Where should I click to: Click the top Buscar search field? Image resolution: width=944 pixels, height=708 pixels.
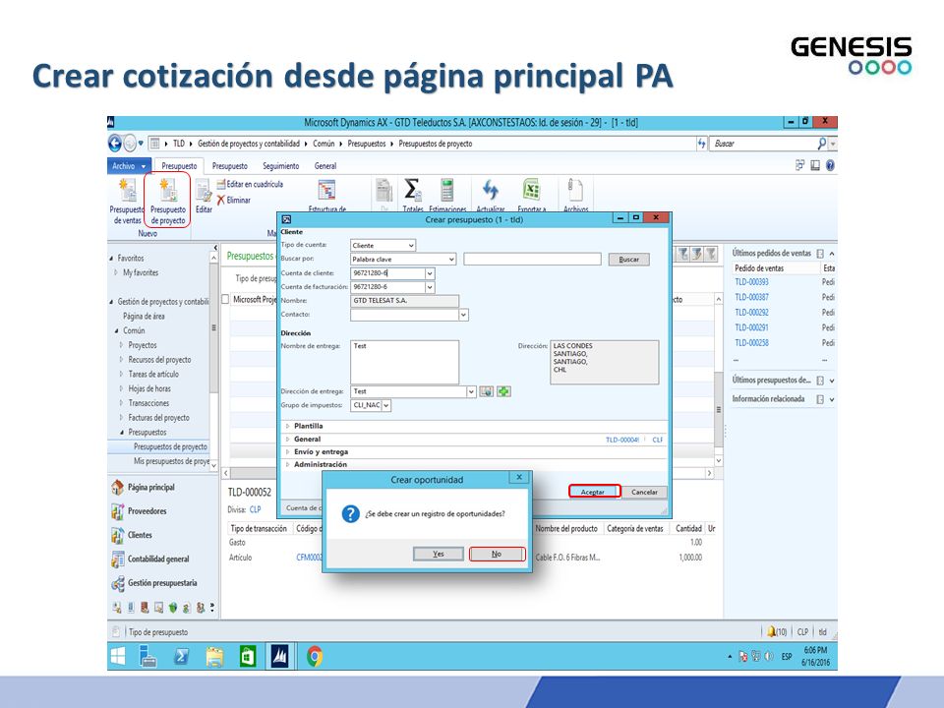[763, 144]
